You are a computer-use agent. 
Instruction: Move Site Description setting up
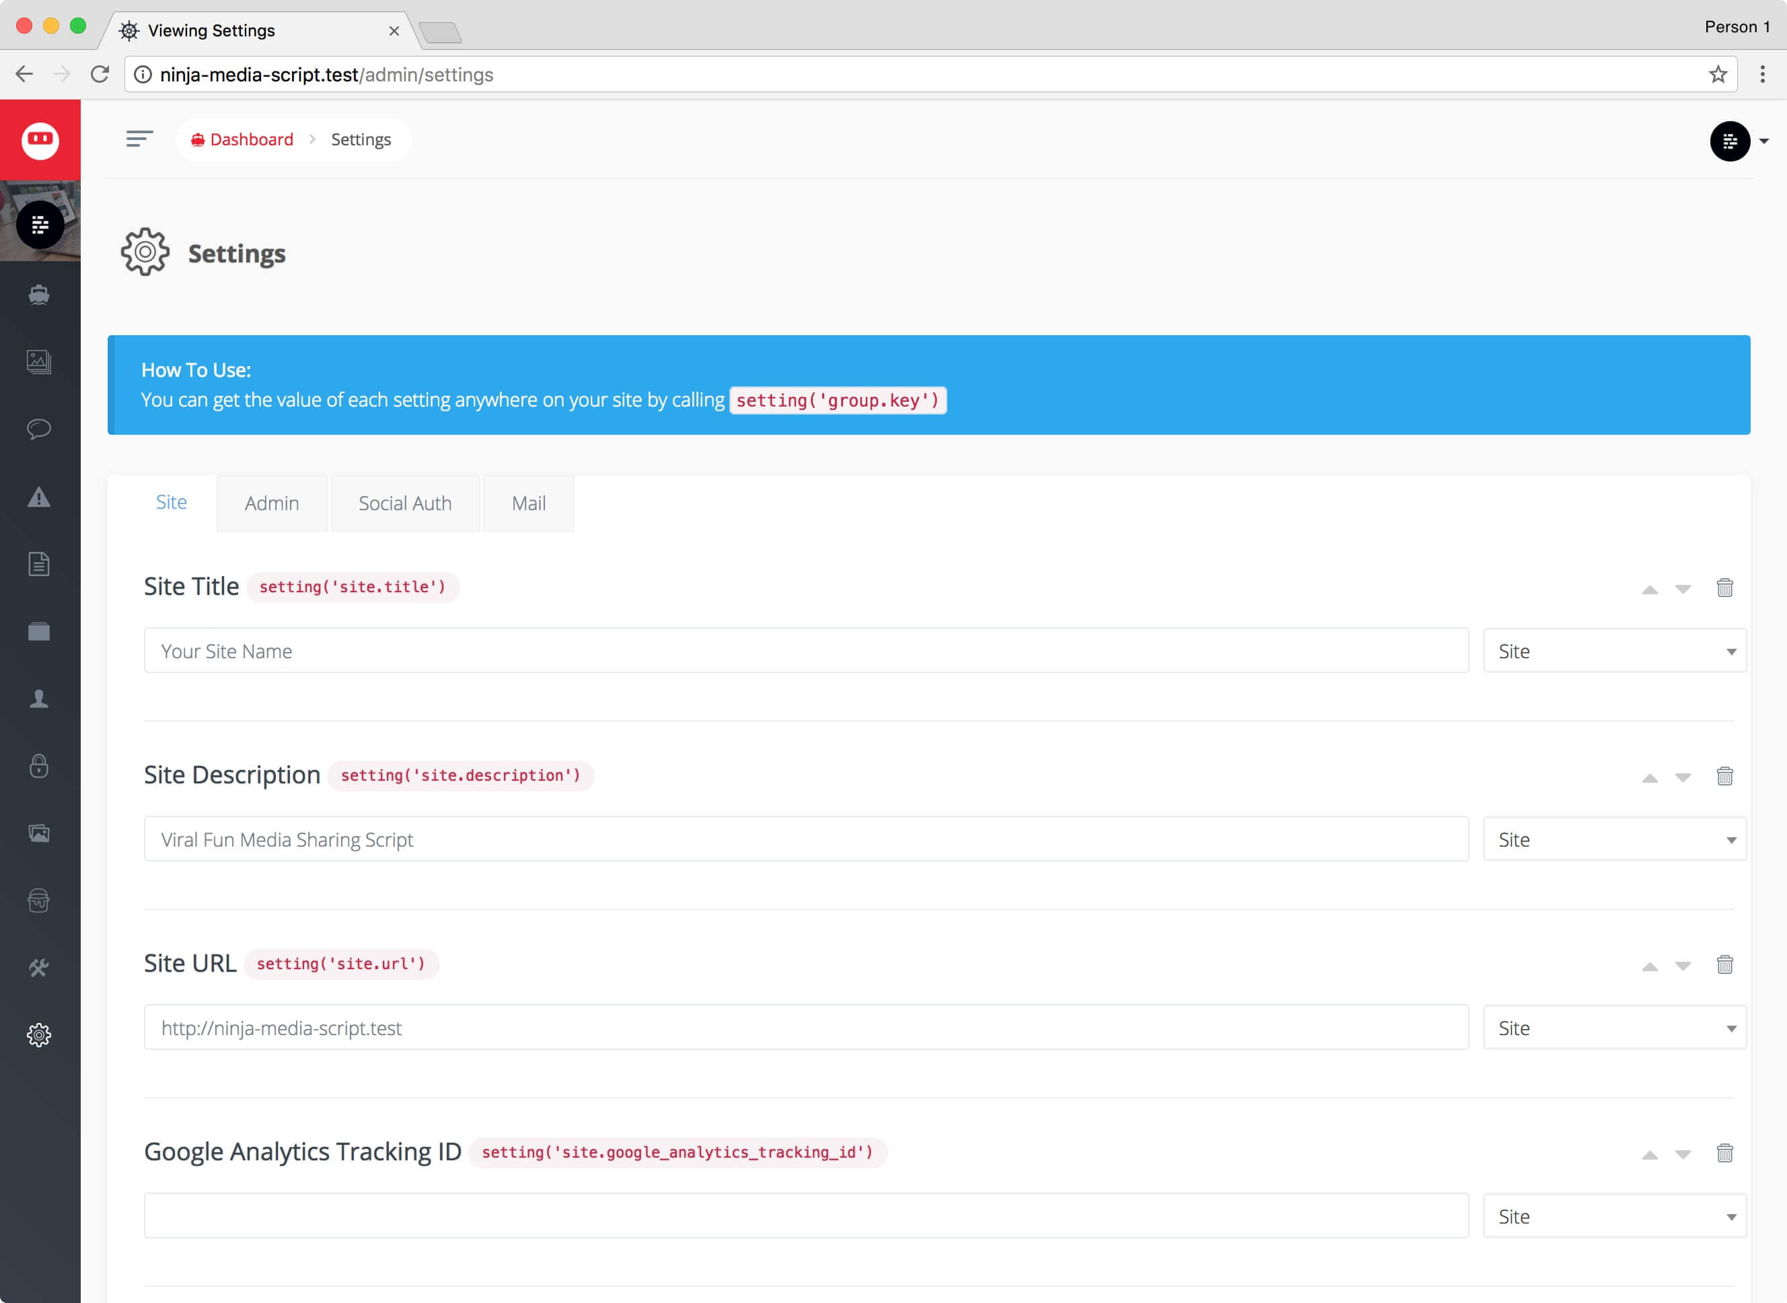1649,778
